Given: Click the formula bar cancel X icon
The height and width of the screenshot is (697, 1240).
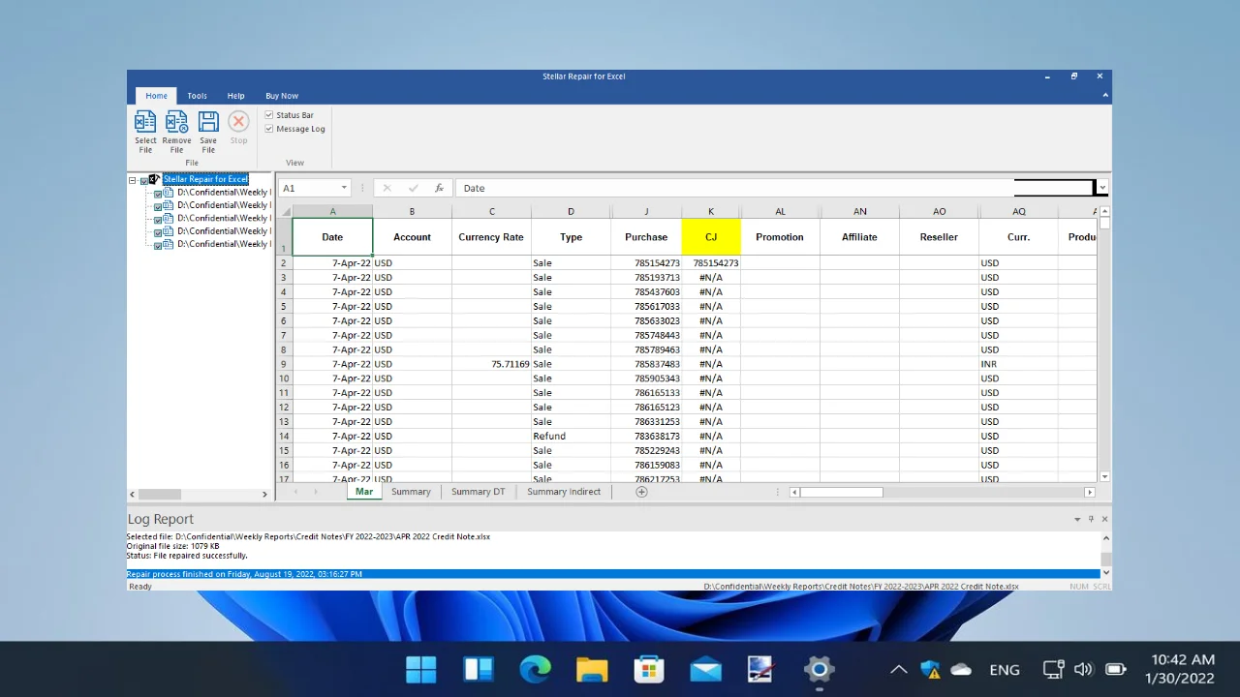Looking at the screenshot, I should click(x=387, y=188).
